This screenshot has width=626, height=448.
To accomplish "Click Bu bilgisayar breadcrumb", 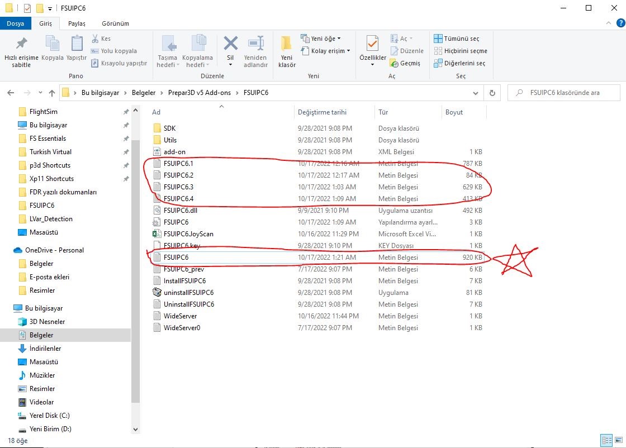I will [100, 93].
